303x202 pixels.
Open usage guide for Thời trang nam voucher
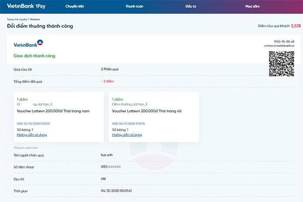(x=32, y=135)
